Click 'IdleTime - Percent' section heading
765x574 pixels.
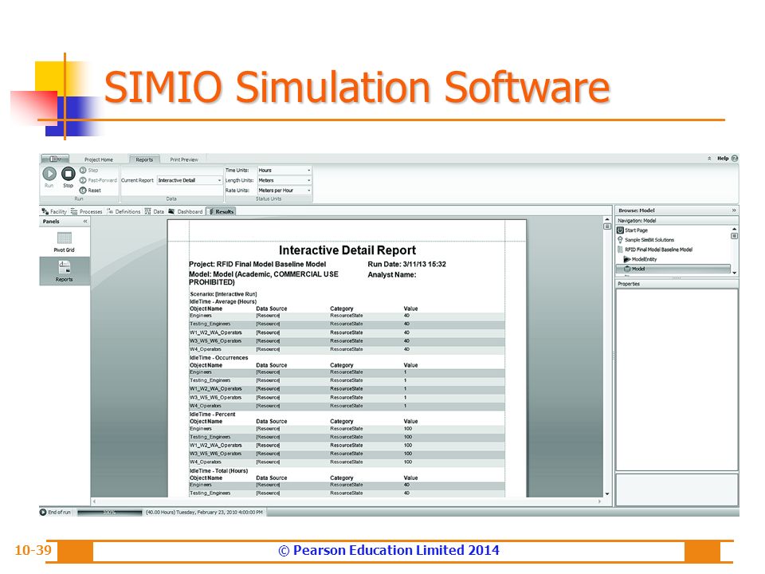pyautogui.click(x=212, y=415)
